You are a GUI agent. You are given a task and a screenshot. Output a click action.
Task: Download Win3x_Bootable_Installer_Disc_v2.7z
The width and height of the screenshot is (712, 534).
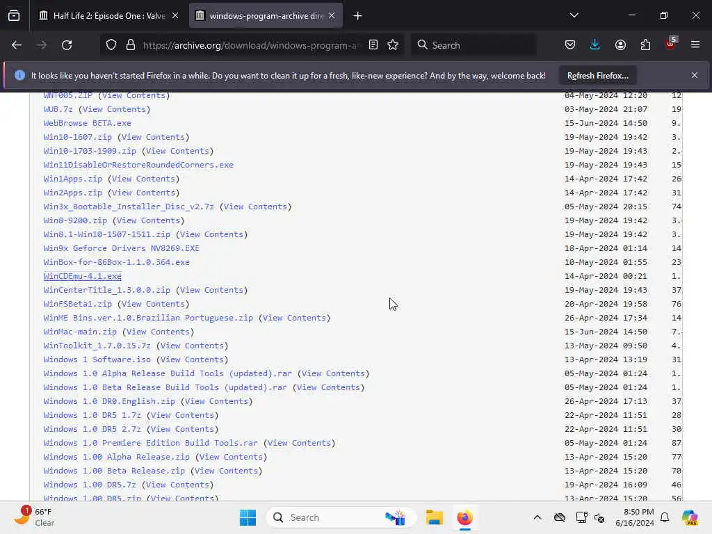pyautogui.click(x=129, y=207)
